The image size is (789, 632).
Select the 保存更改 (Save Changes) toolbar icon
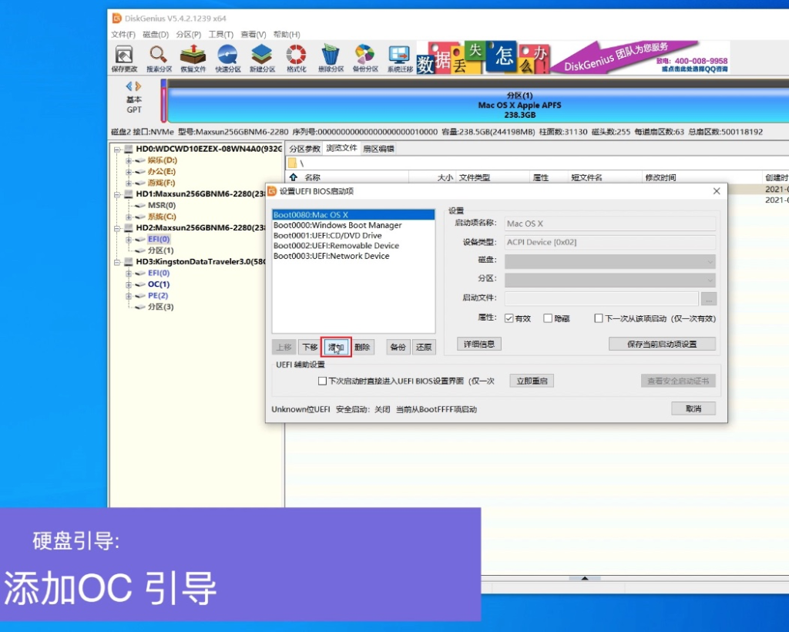[123, 58]
